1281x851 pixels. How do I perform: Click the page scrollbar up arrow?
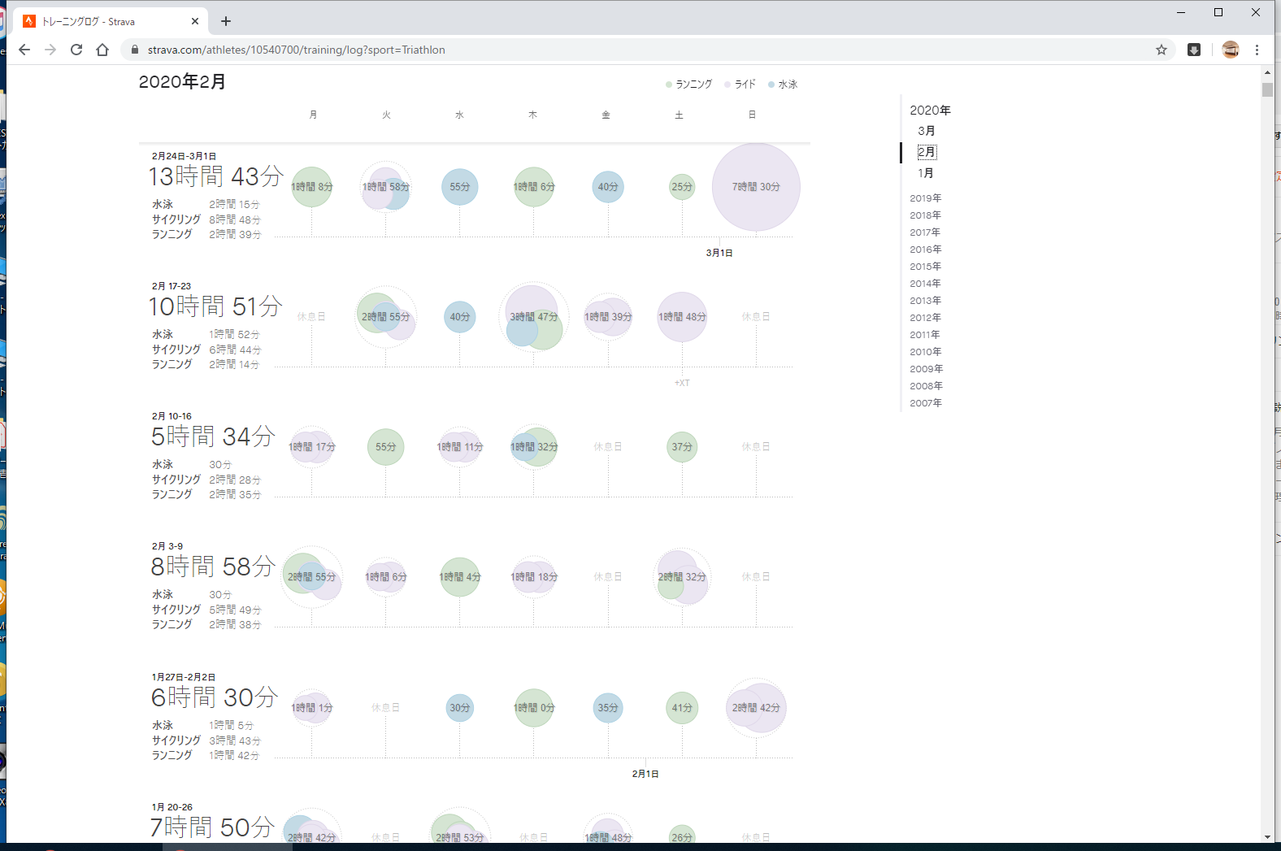click(x=1267, y=72)
